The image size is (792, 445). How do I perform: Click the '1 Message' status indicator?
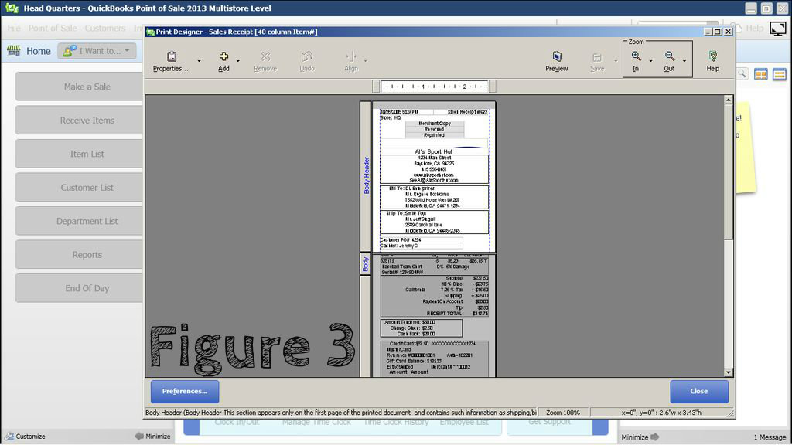tap(770, 437)
